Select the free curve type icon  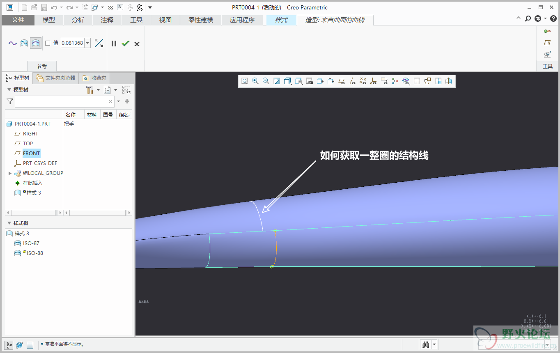pyautogui.click(x=13, y=43)
